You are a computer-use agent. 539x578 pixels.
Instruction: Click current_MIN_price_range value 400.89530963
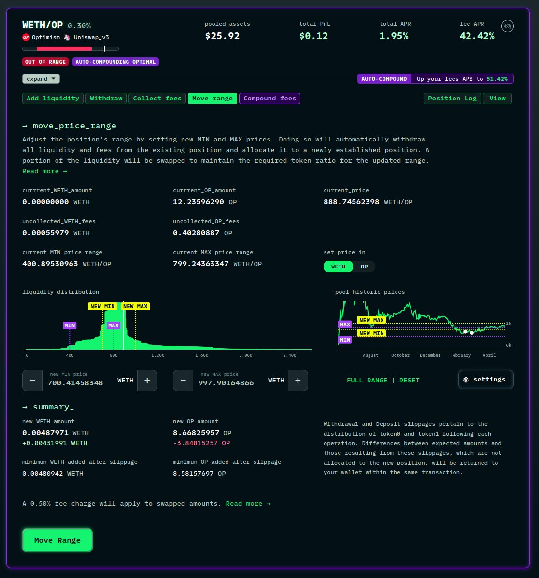click(x=50, y=264)
